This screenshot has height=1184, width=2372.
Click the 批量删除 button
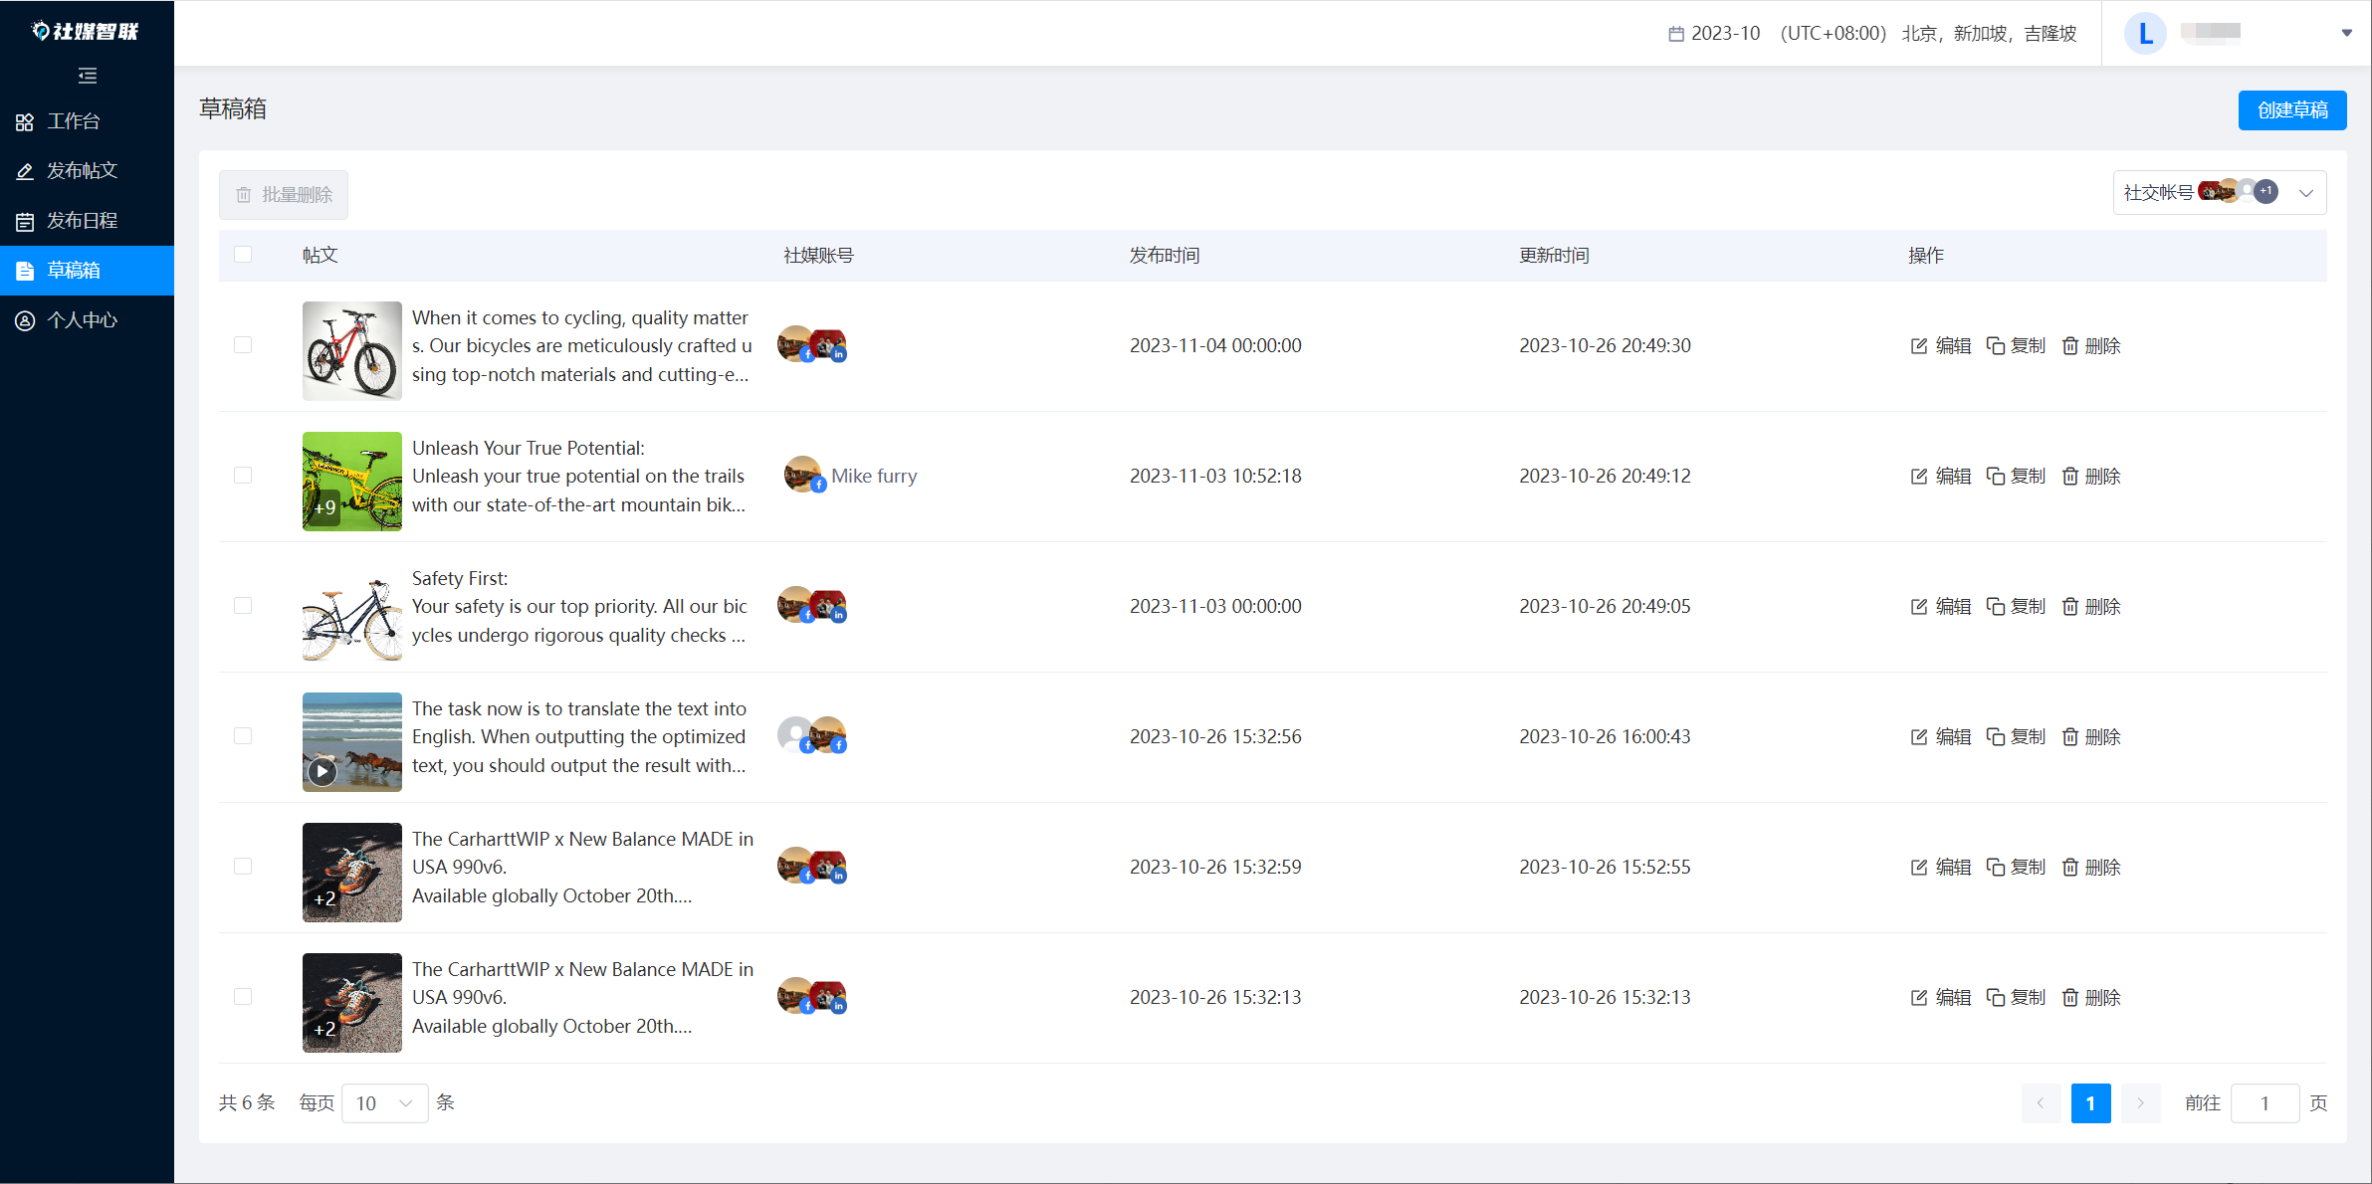click(284, 195)
